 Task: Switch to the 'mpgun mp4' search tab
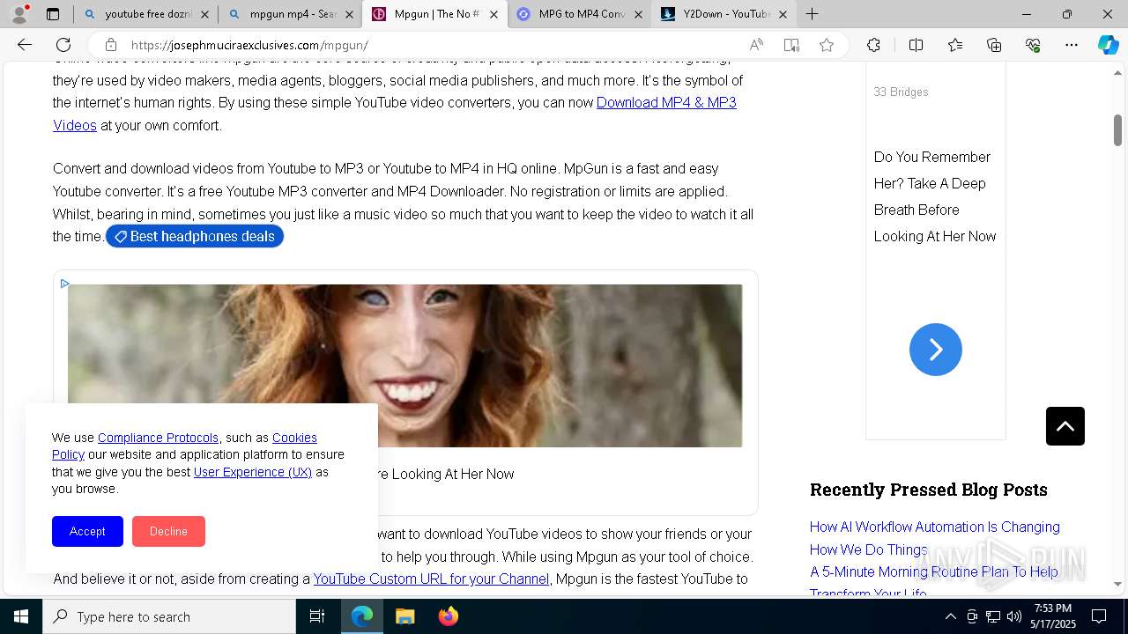[290, 14]
